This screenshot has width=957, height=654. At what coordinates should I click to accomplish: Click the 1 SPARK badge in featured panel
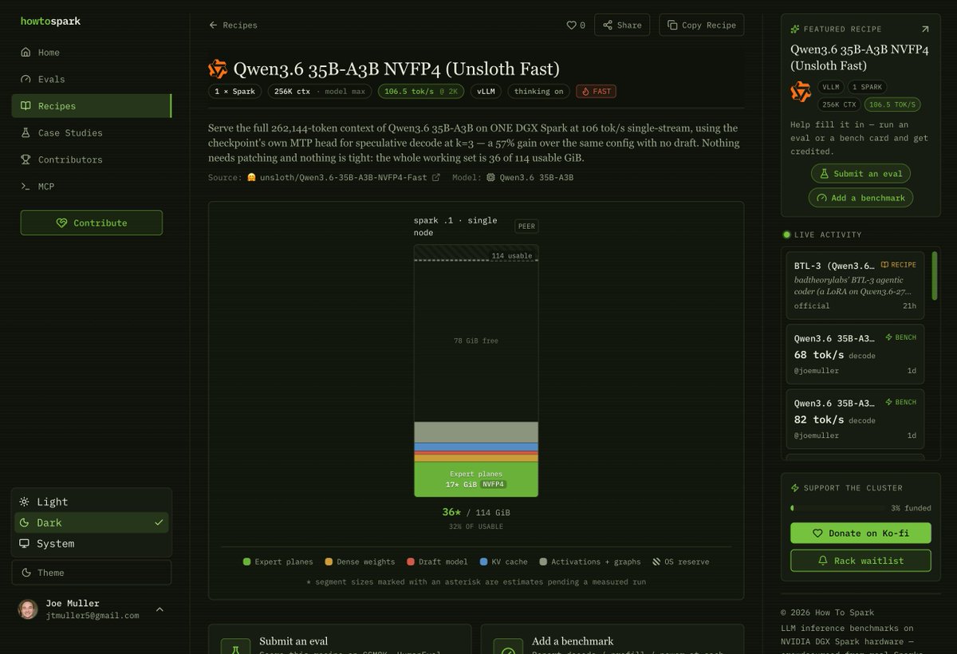click(867, 87)
